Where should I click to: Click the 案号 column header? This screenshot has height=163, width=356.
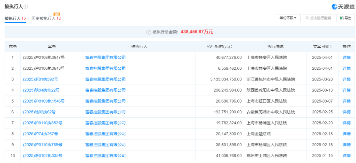click(52, 47)
